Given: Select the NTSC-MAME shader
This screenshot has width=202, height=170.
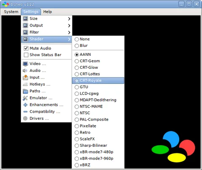Looking at the screenshot, I should click(98, 106).
